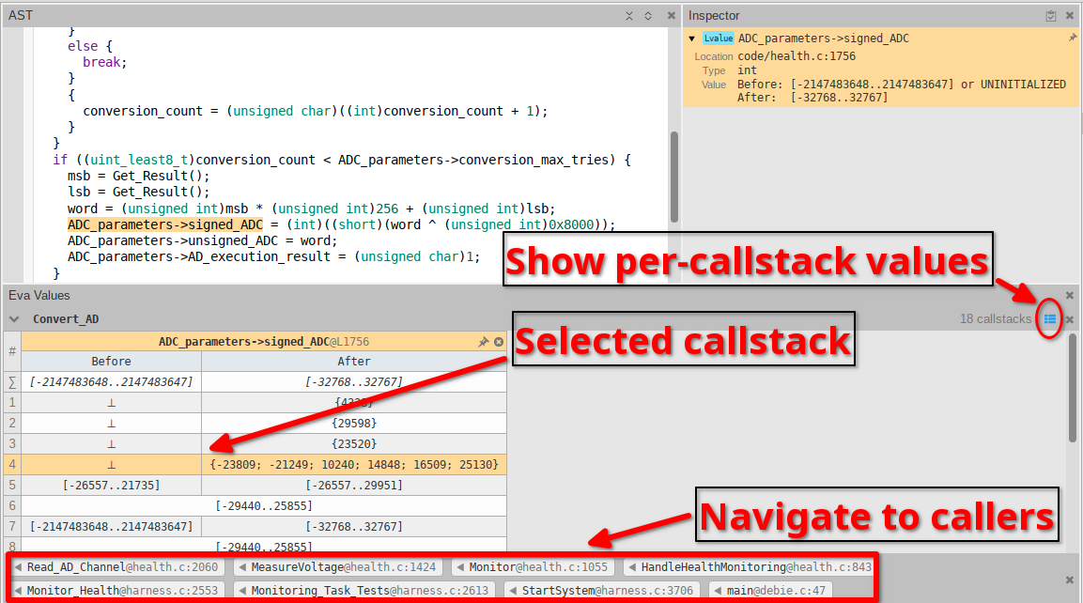Click the collapse-all icon in AST panel header

tap(629, 16)
